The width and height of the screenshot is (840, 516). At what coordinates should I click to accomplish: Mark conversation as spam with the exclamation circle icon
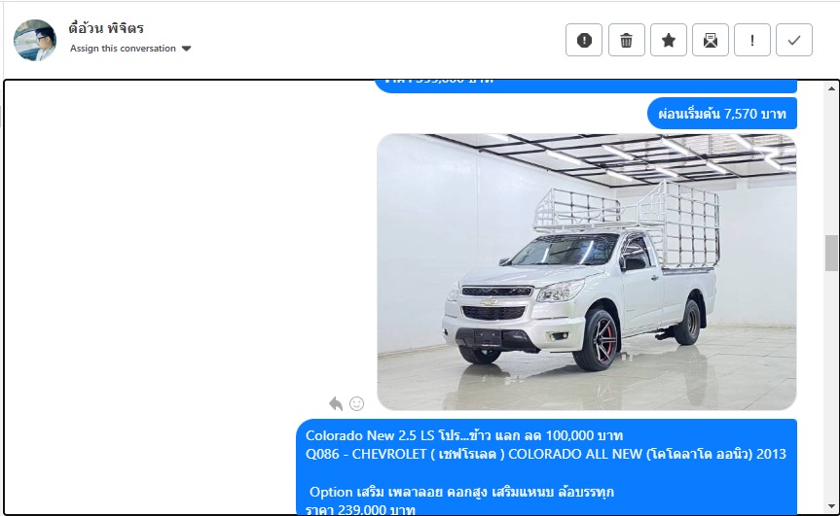tap(584, 40)
